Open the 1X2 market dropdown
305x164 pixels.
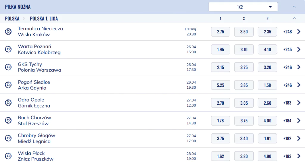point(243,7)
